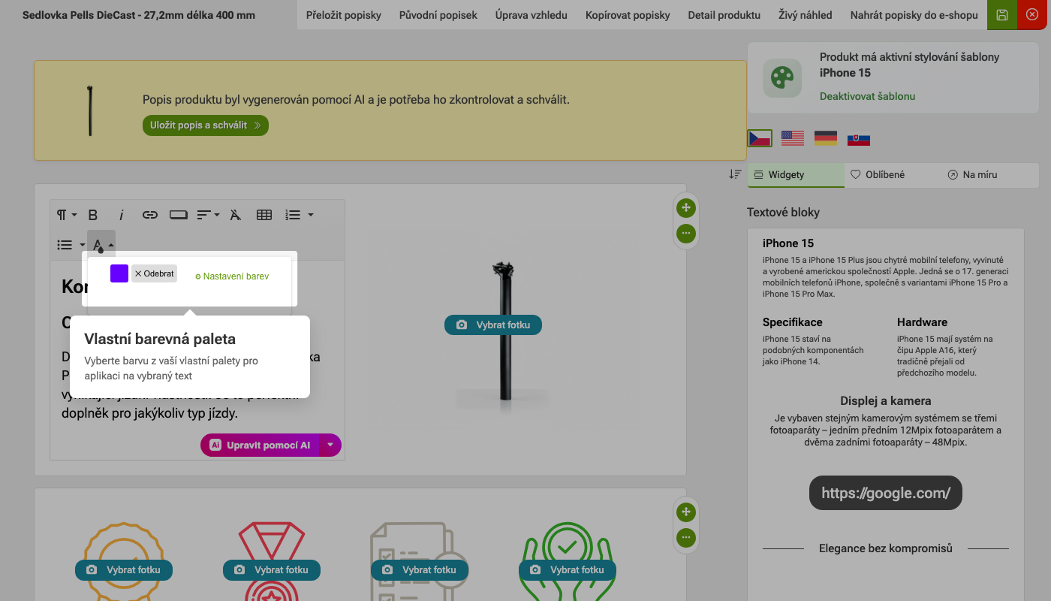Insert a hyperlink using the link icon

[x=150, y=215]
